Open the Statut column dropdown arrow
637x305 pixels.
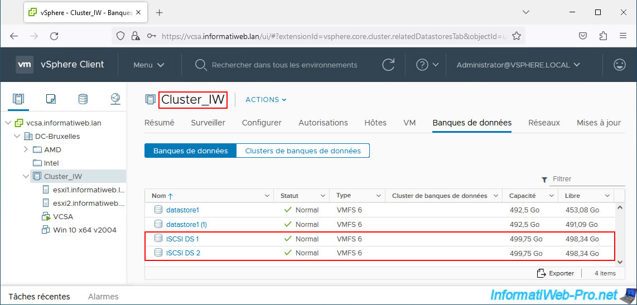coord(322,196)
